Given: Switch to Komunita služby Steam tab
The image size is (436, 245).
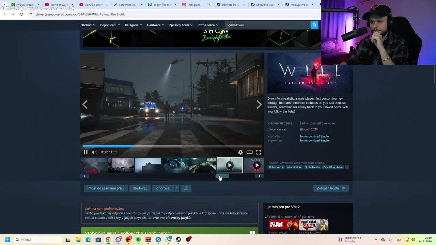Looking at the screenshot, I should pyautogui.click(x=265, y=5).
